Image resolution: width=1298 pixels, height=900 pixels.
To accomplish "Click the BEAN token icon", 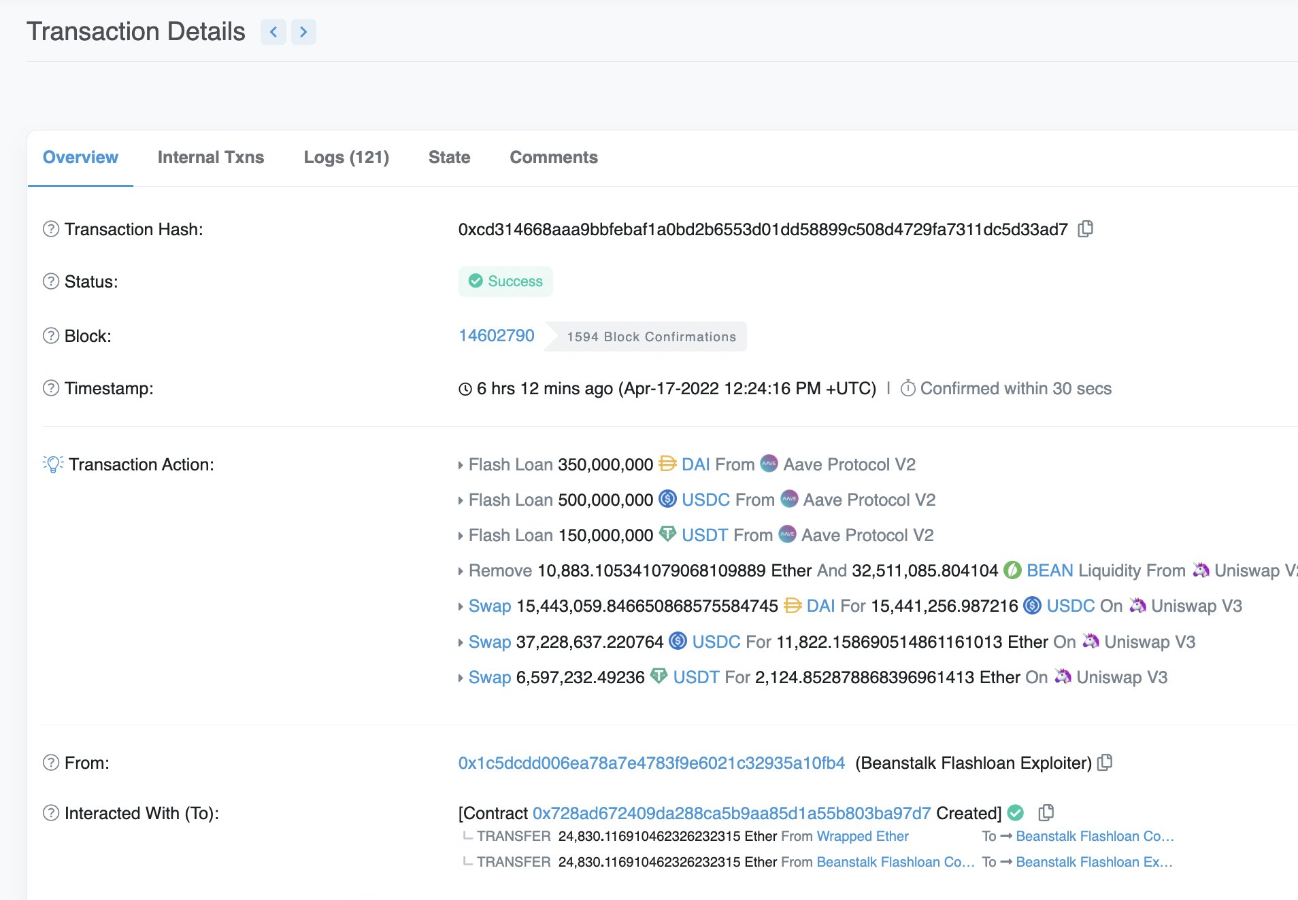I will [1012, 570].
